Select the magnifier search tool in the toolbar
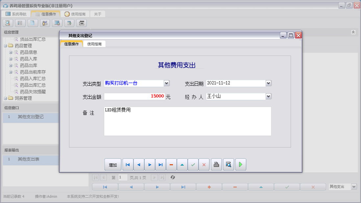The image size is (361, 203). click(7, 23)
